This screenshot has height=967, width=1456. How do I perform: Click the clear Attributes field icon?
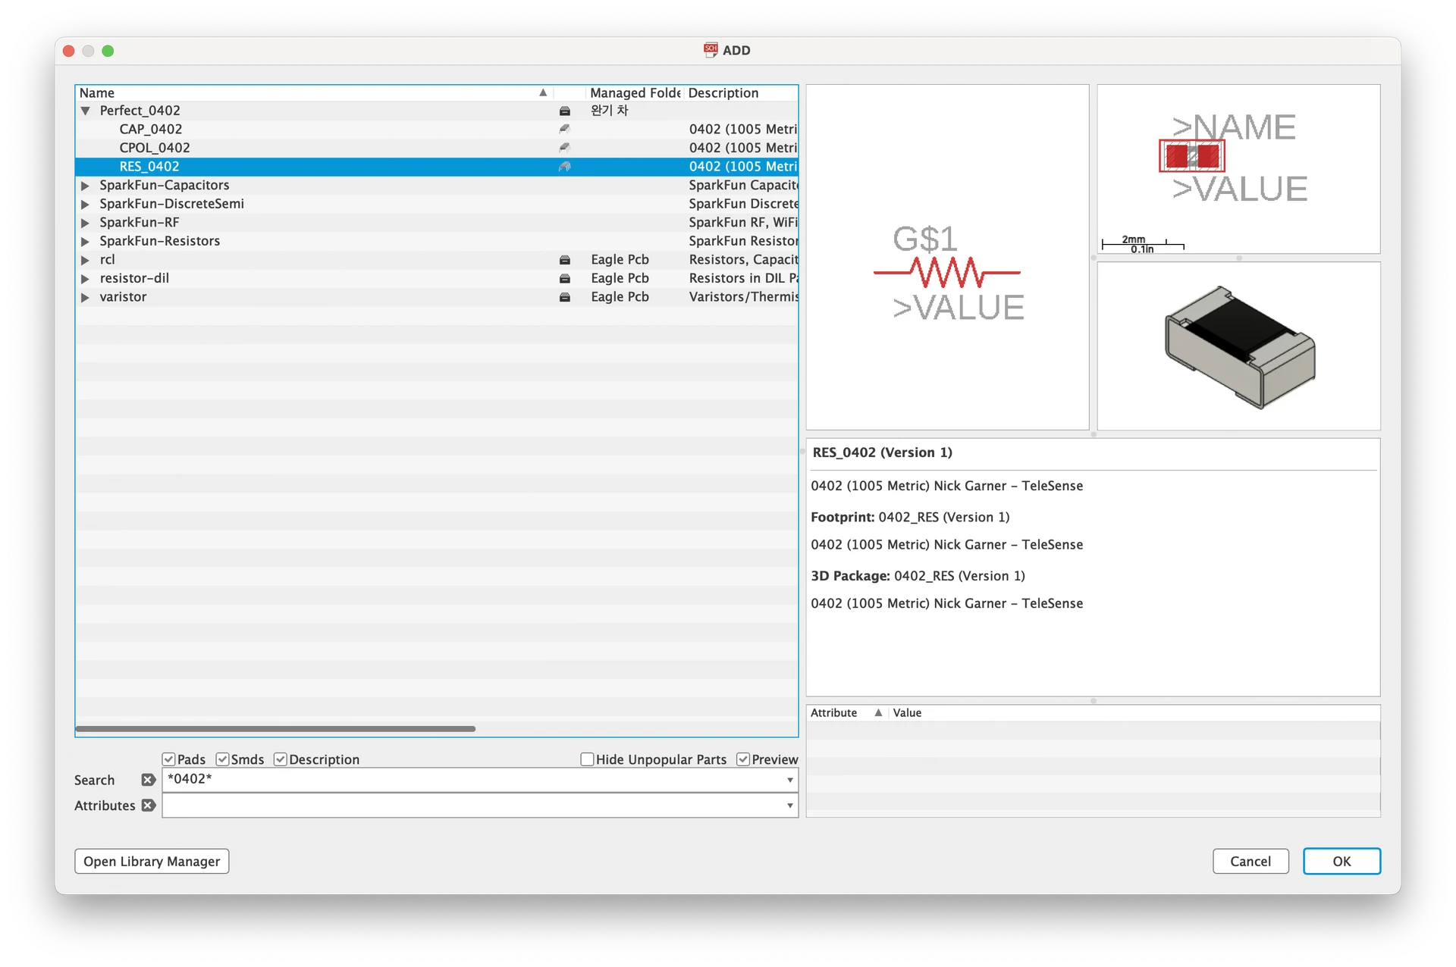point(148,806)
